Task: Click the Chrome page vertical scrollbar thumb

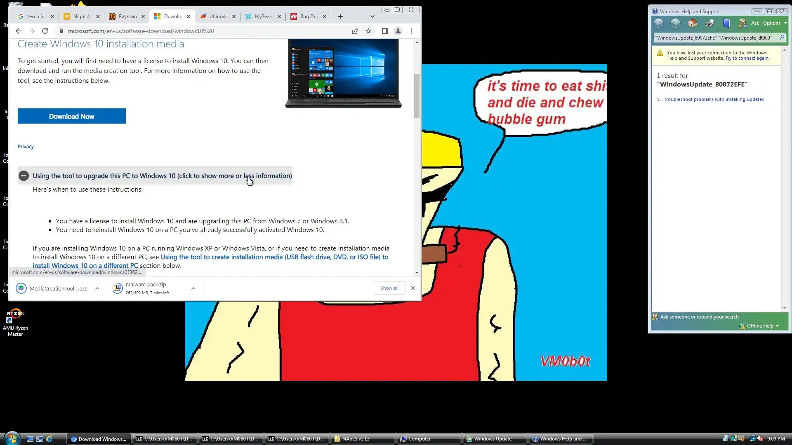Action: (417, 96)
